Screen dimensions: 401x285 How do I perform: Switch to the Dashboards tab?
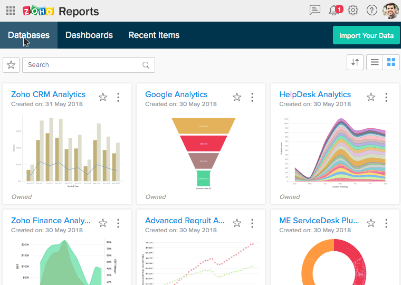(x=89, y=35)
